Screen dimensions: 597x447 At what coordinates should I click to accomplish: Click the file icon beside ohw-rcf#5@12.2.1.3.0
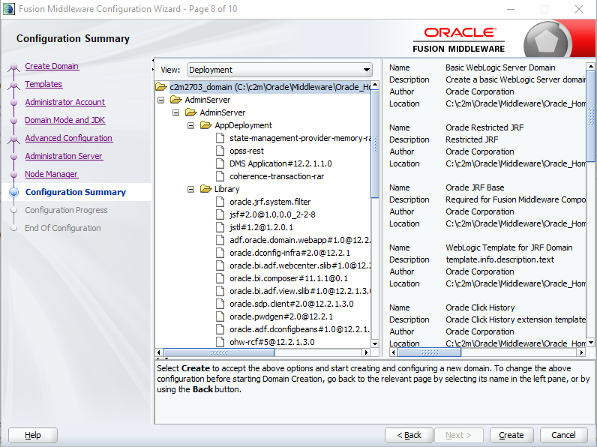pyautogui.click(x=220, y=342)
